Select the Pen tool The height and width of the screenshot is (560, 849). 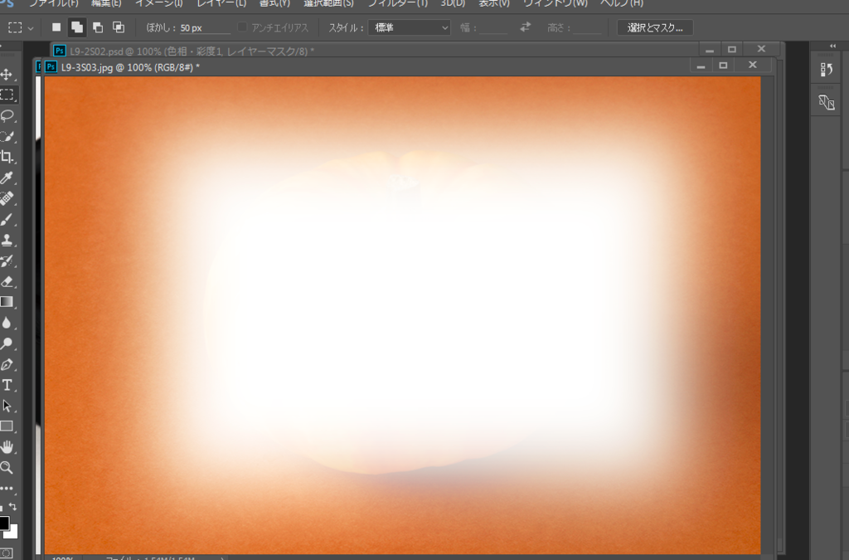(x=7, y=364)
